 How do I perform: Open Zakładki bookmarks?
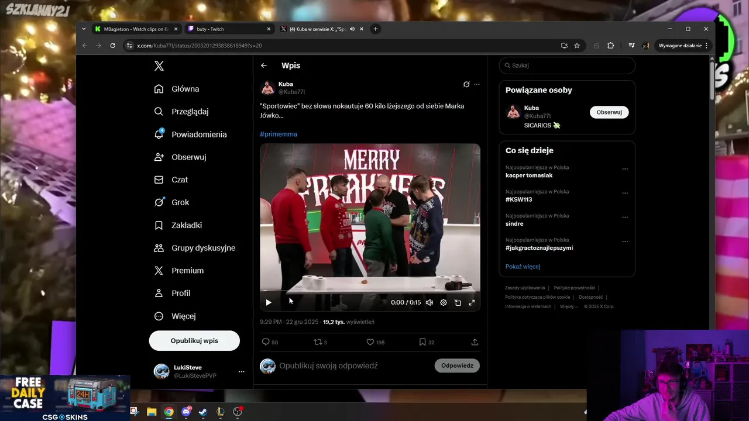pos(178,225)
